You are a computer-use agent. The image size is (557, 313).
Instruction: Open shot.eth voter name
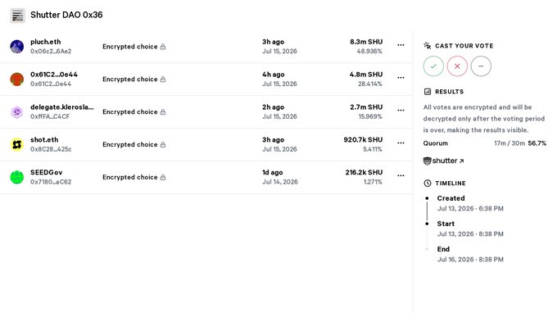click(44, 140)
